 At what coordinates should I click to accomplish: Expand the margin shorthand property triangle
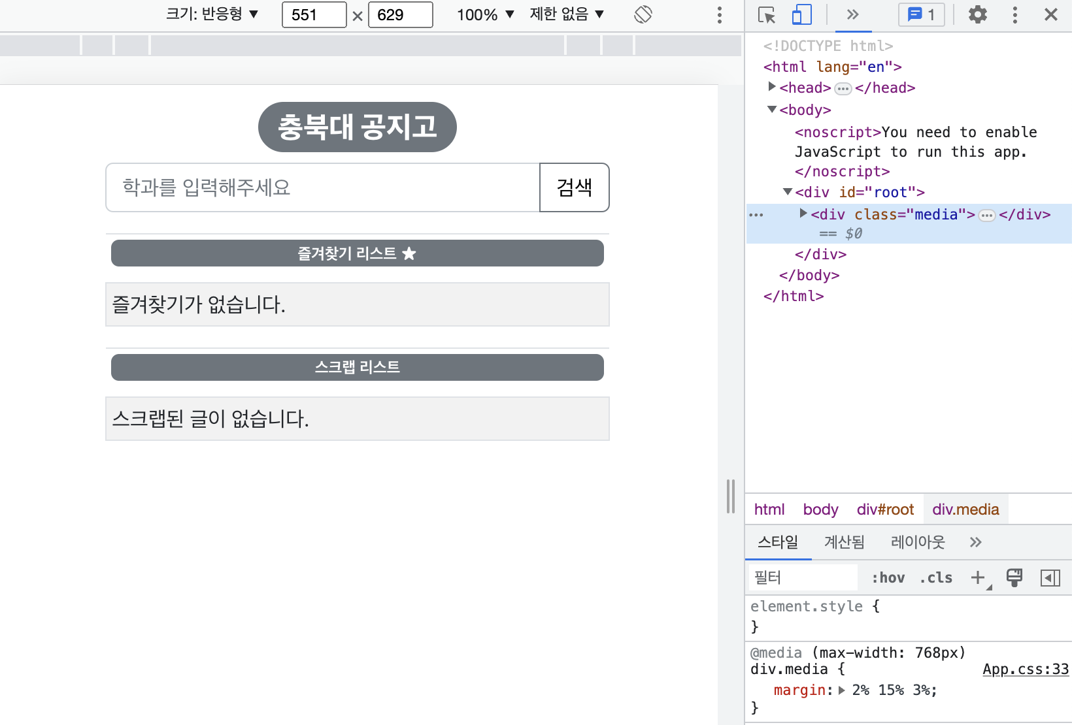(841, 690)
